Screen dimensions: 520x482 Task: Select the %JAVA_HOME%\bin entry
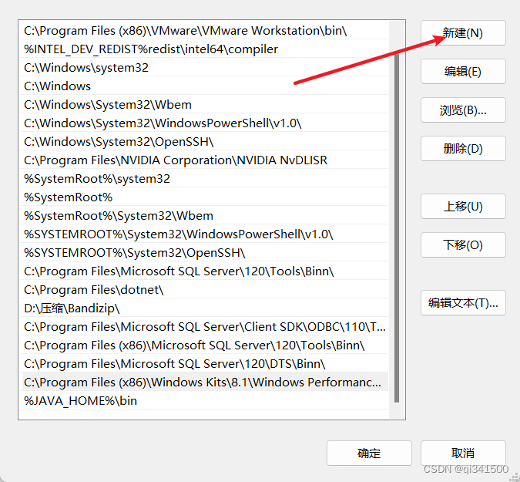point(203,401)
